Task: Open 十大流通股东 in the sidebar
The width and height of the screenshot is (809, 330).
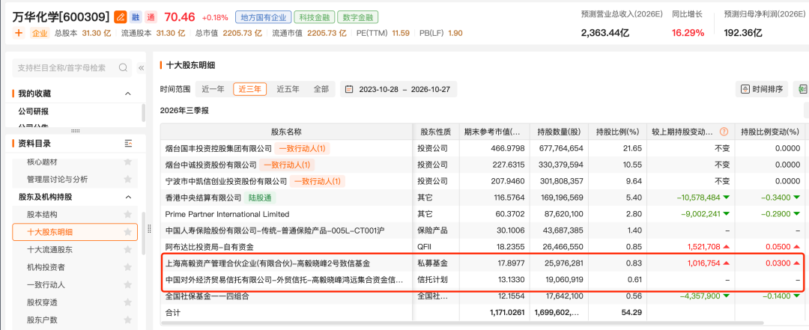Action: tap(49, 250)
